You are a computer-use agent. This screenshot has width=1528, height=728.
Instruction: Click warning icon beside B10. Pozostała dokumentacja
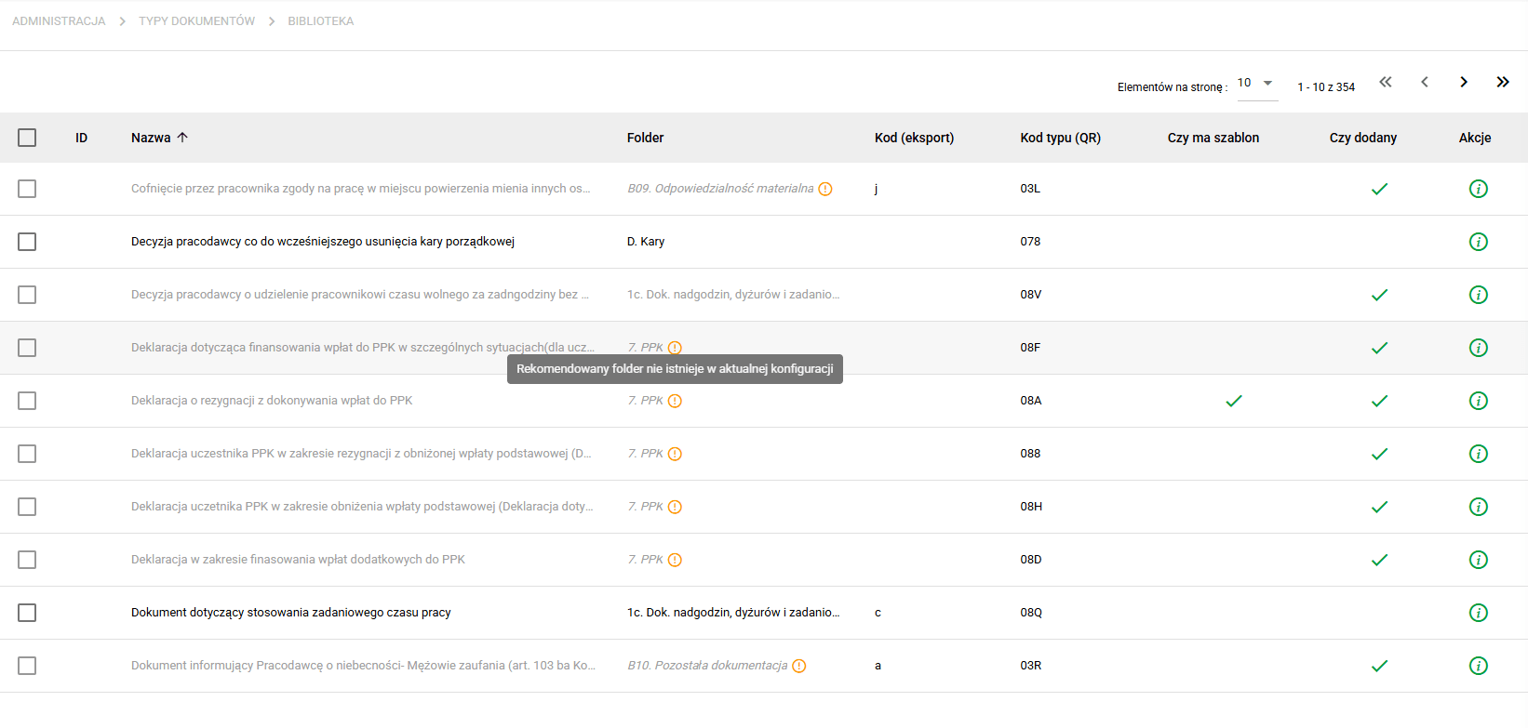(799, 666)
